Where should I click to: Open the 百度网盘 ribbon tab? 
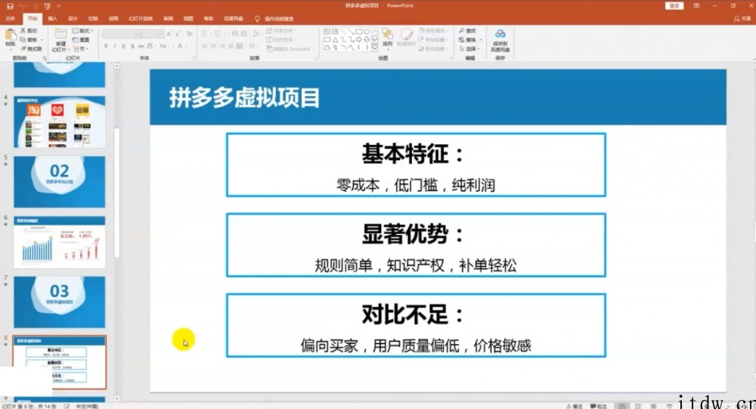point(234,19)
